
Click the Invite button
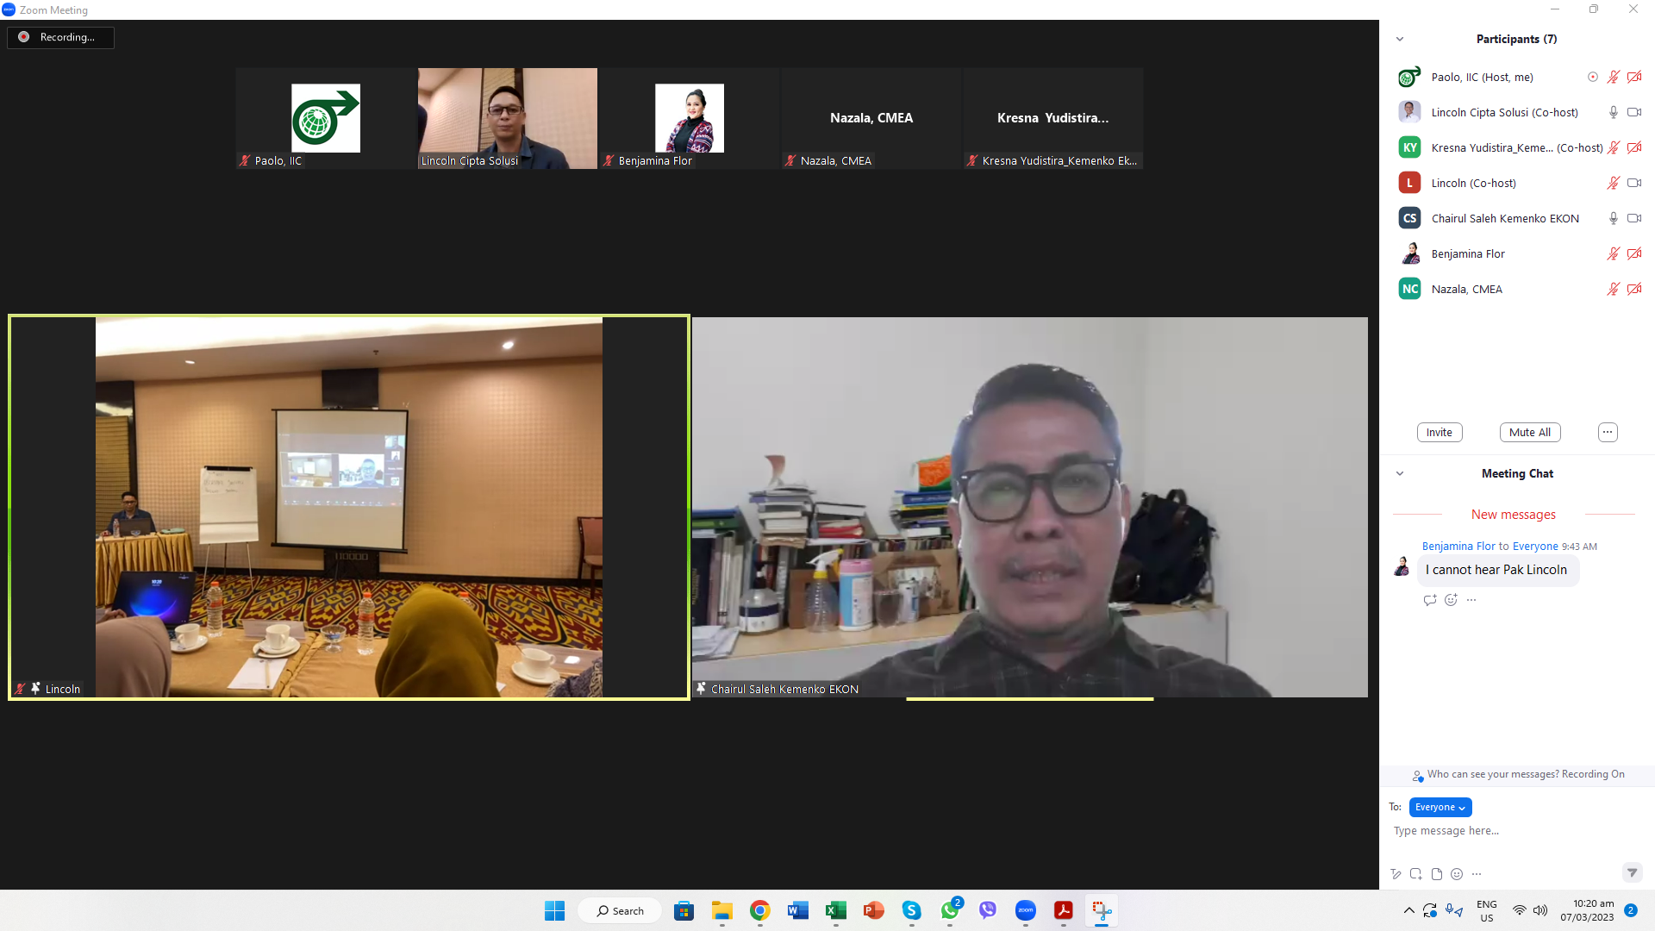1439,433
